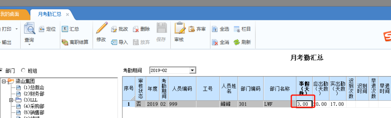The image size is (391, 118).
Task: Click the 999 employee code cell
Action: (x=182, y=104)
